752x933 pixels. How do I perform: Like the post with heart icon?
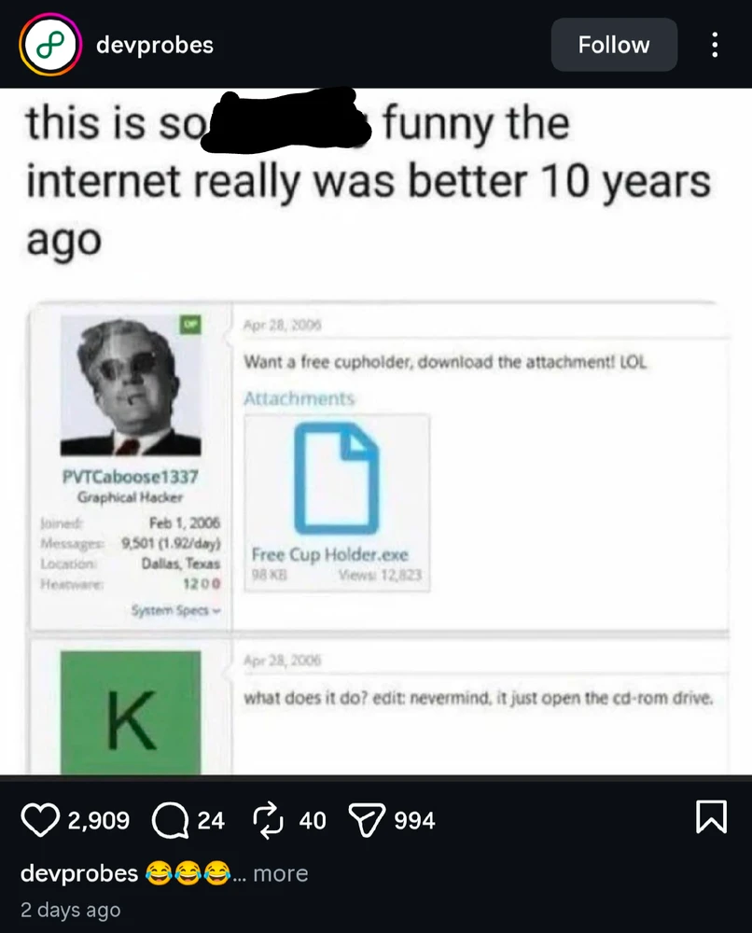pyautogui.click(x=39, y=820)
